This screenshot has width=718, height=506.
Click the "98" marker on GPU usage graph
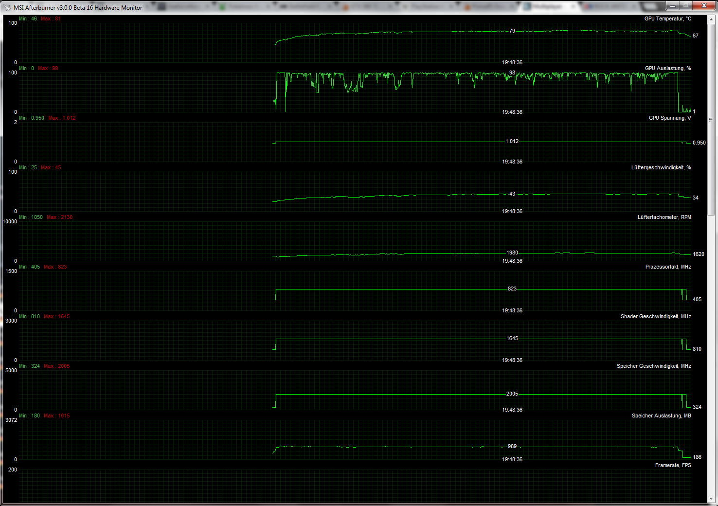tap(512, 72)
